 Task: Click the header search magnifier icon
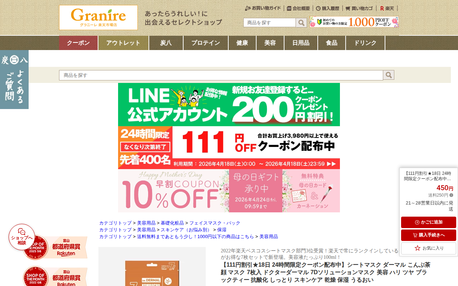301,23
